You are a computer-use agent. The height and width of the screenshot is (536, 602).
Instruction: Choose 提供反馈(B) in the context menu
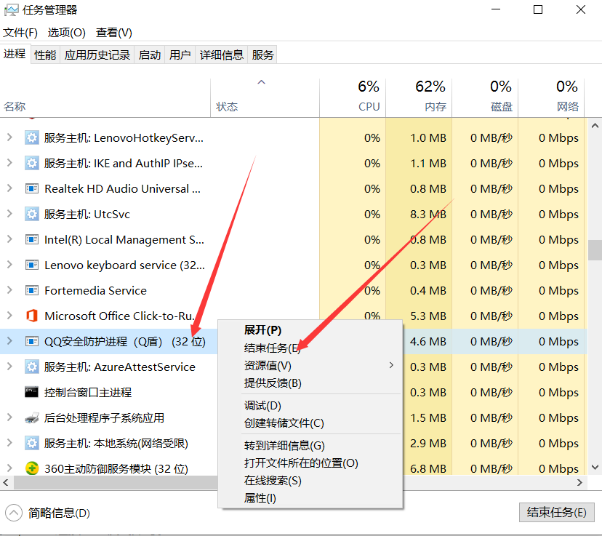(x=310, y=383)
